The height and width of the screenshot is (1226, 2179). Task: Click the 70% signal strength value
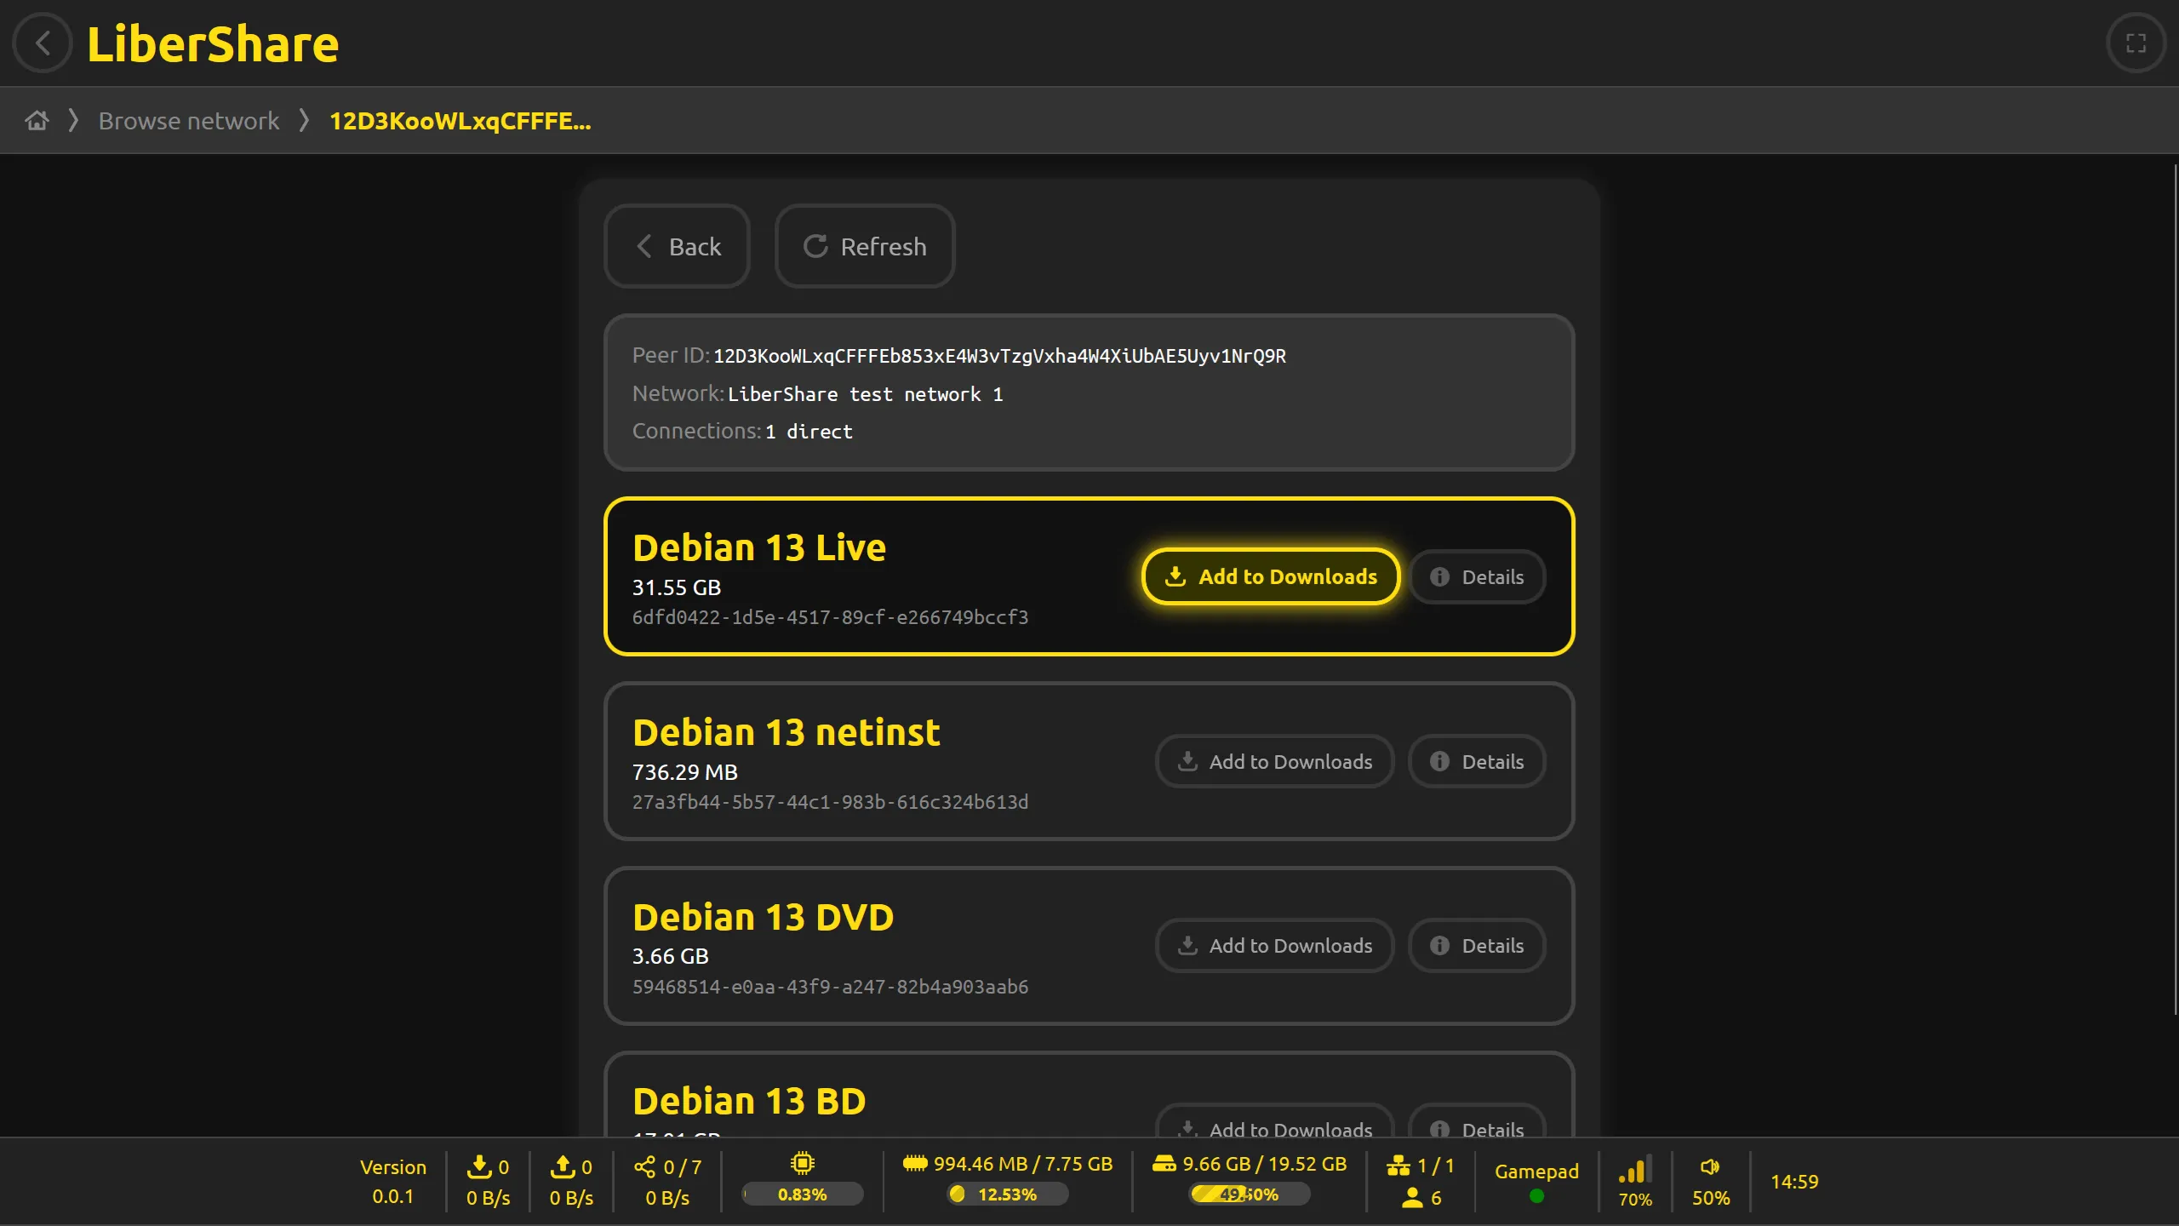tap(1635, 1200)
